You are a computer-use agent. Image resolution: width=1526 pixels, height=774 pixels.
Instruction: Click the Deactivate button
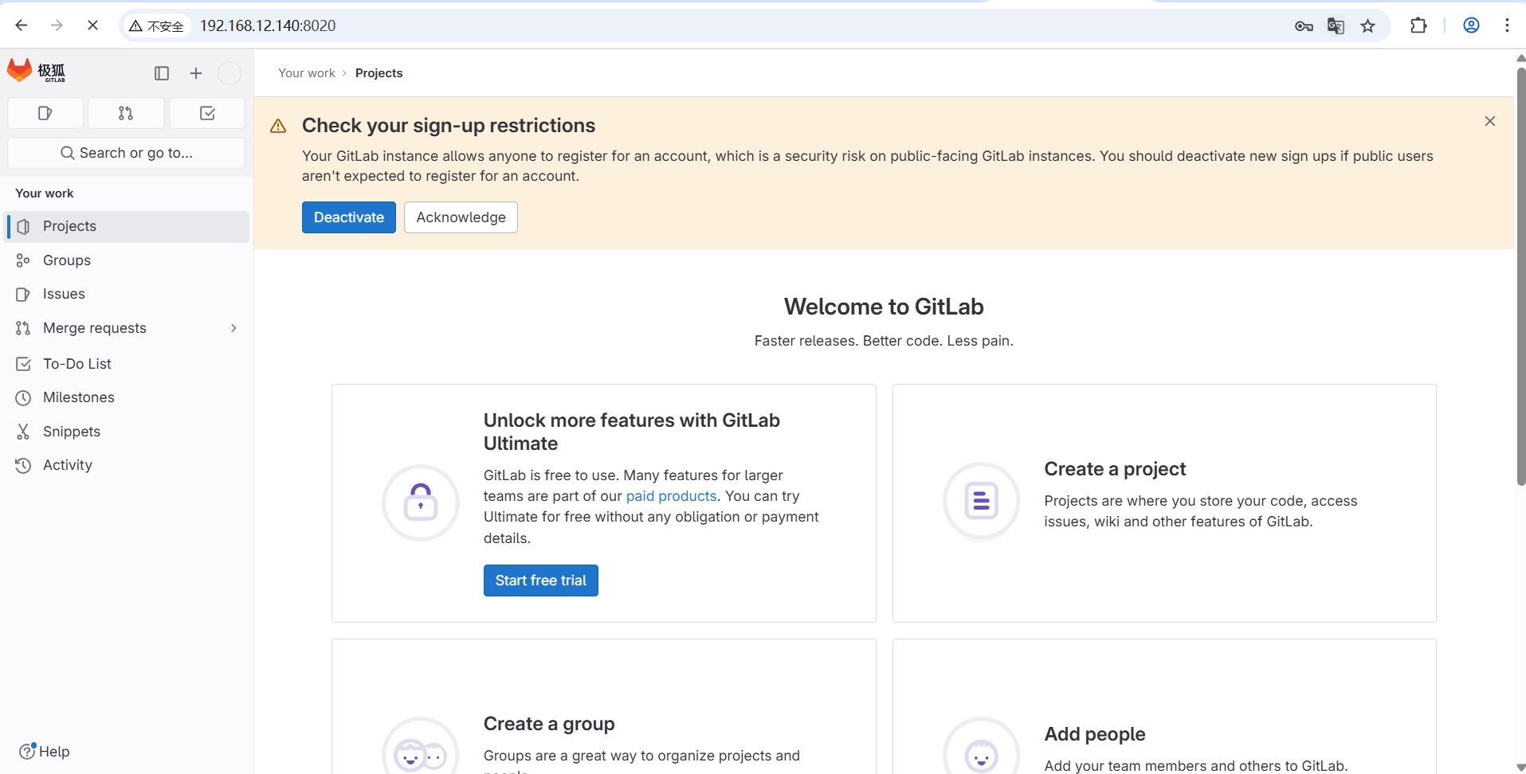coord(349,217)
